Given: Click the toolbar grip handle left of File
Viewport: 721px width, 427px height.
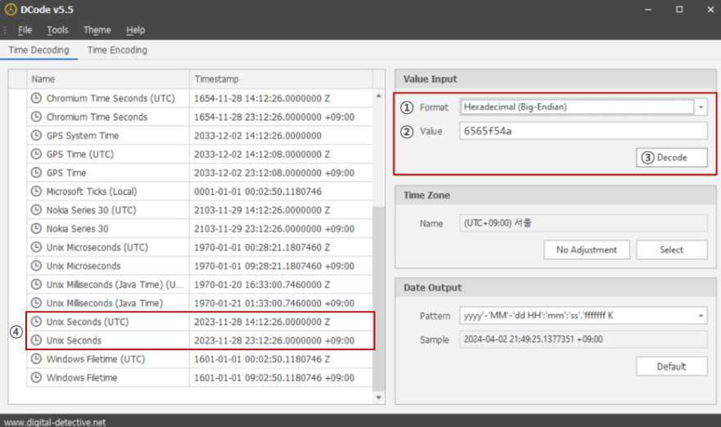Looking at the screenshot, I should 5,30.
